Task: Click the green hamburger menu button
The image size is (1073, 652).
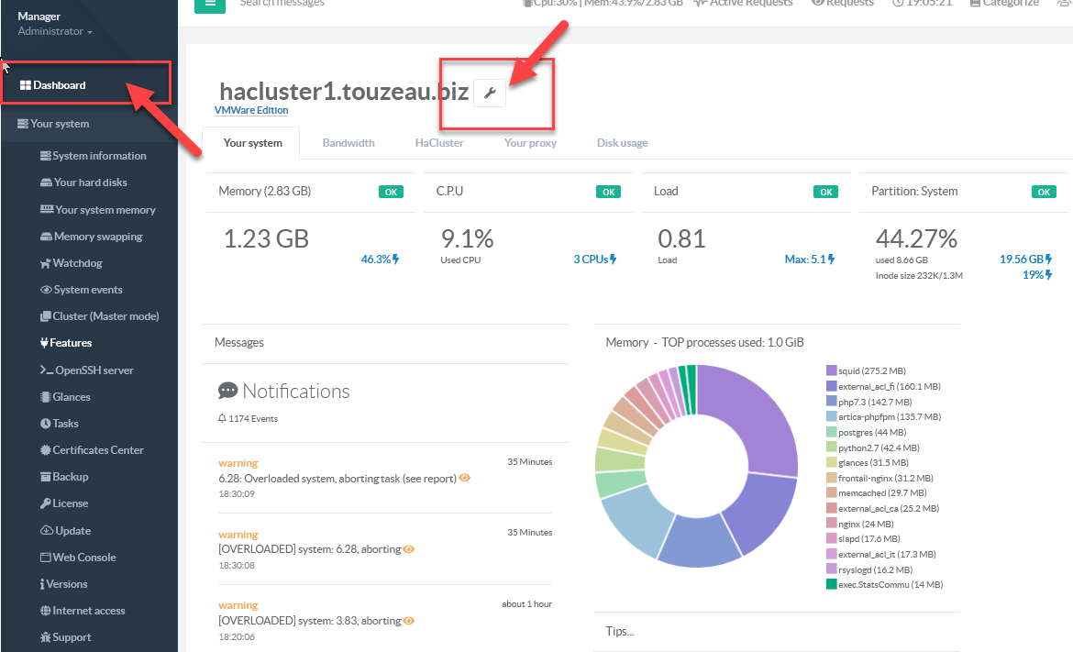Action: pyautogui.click(x=210, y=4)
